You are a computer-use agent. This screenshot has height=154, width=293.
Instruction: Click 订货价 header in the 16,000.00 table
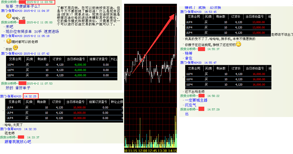(x=236, y=68)
